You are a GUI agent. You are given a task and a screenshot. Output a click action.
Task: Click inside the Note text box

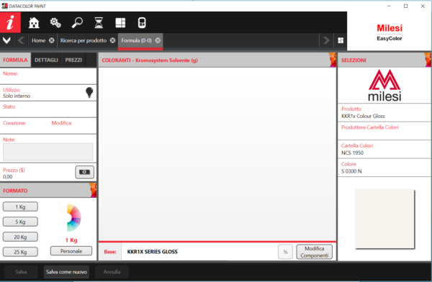tap(48, 152)
